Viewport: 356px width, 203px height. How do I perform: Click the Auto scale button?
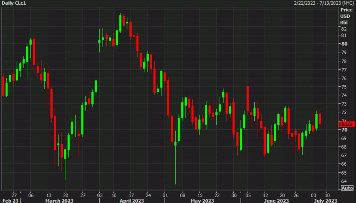pos(347,188)
